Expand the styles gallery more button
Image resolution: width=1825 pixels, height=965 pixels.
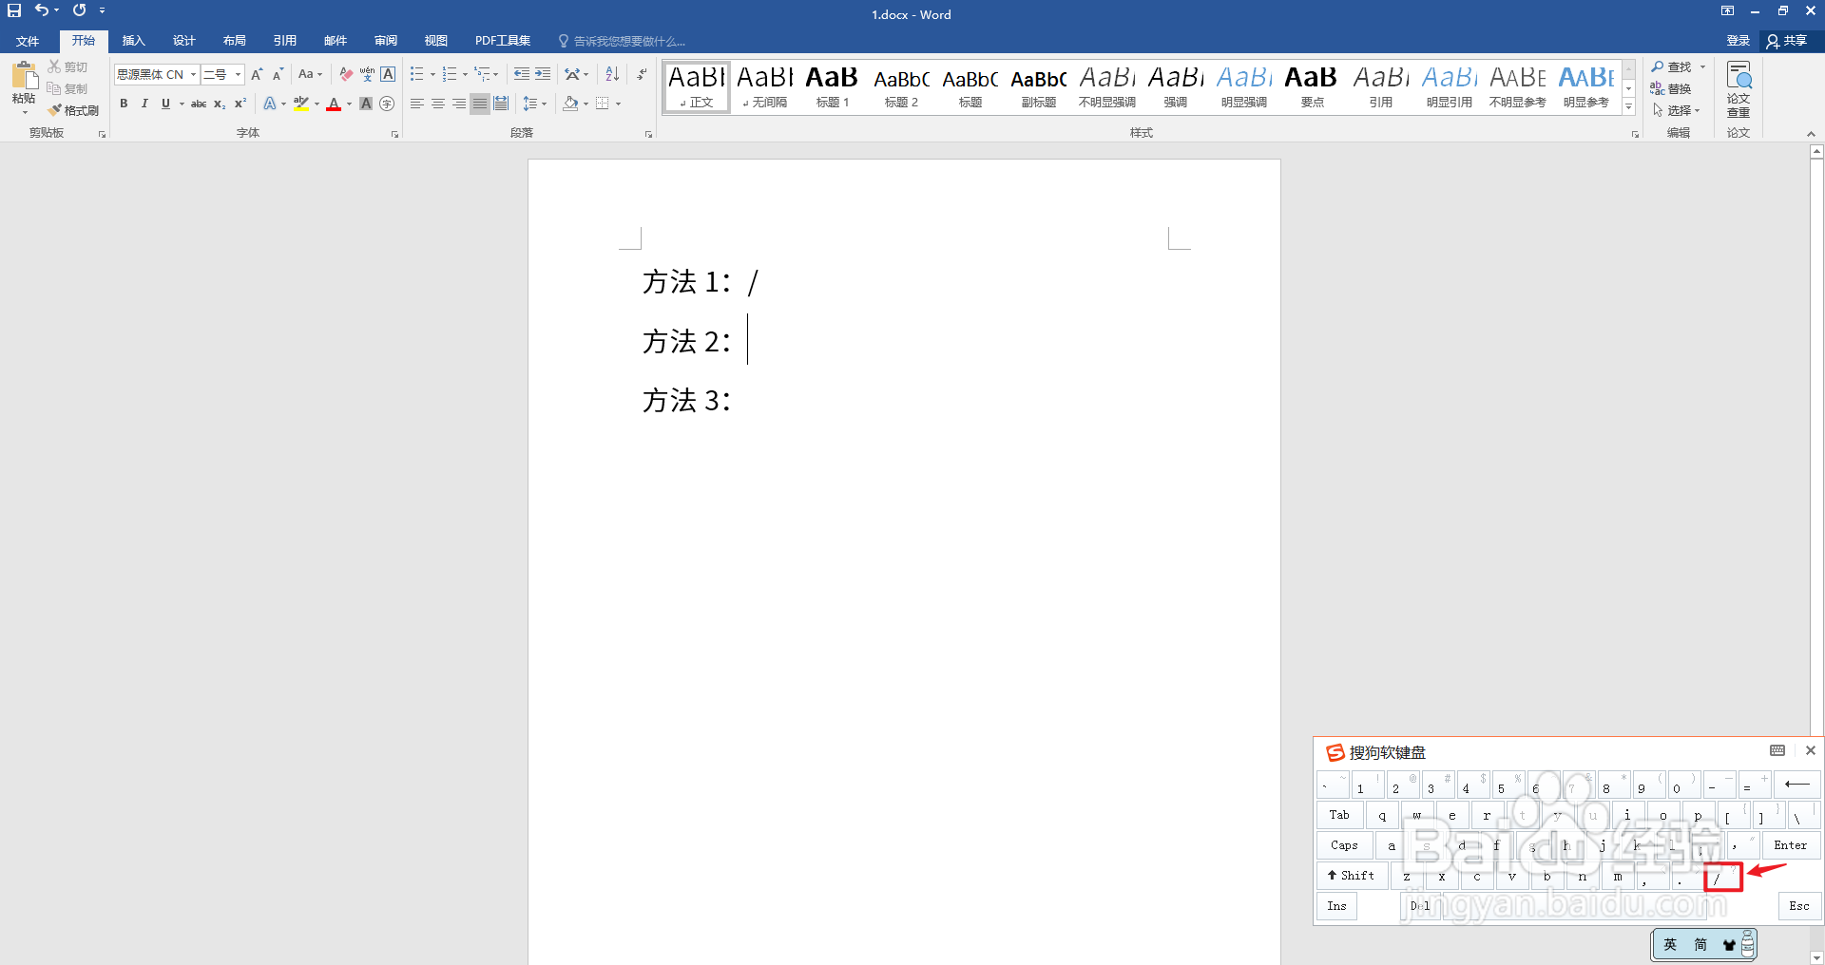1629,107
